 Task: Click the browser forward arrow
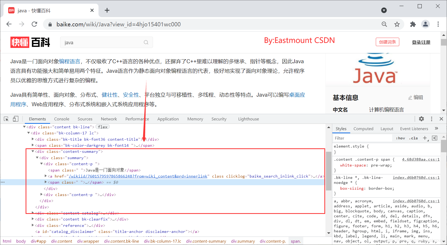(22, 24)
